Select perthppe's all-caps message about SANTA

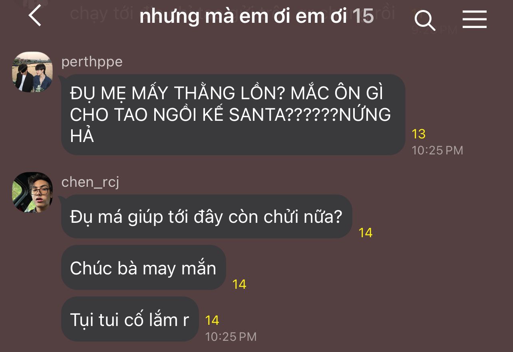233,115
